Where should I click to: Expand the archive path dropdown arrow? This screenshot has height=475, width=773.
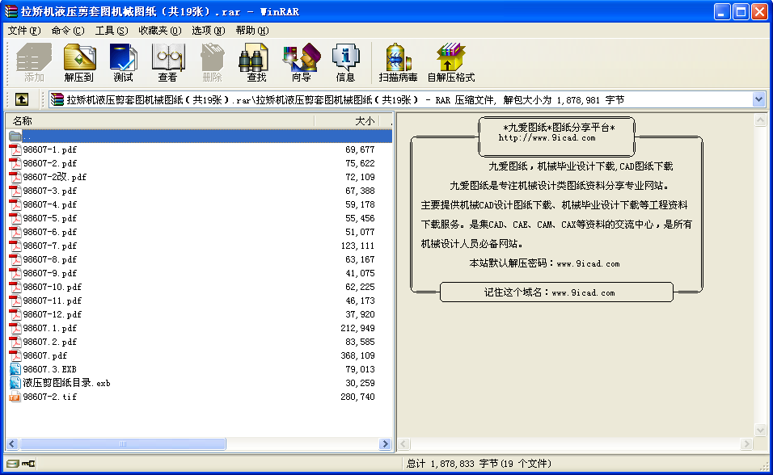(758, 99)
